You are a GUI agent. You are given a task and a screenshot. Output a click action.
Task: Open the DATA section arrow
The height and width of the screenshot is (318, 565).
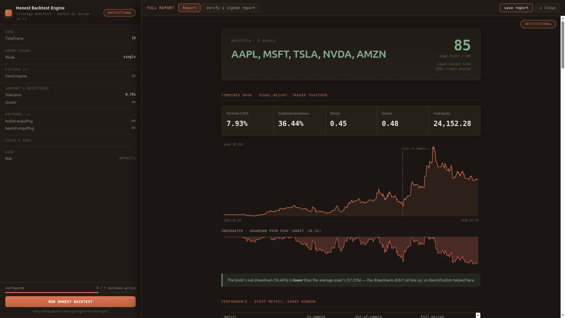134,32
